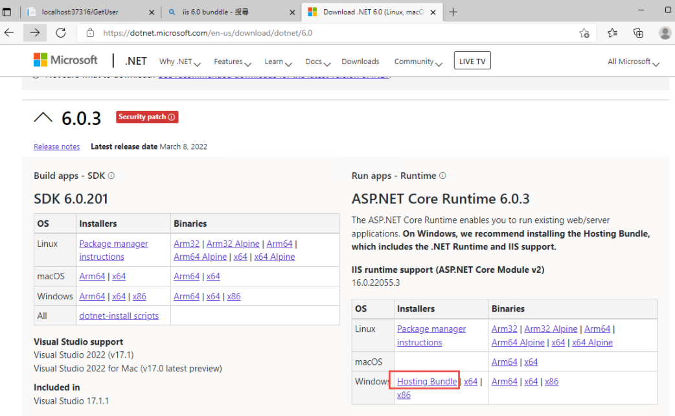Click Visual Studio 17.1.1 text
This screenshot has height=416, width=675.
[x=71, y=401]
